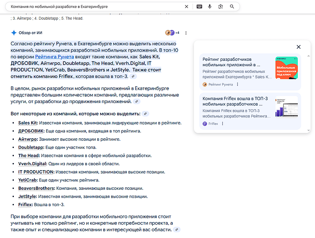Click the 'Рейтинг Рунета' source name on card

[221, 85]
